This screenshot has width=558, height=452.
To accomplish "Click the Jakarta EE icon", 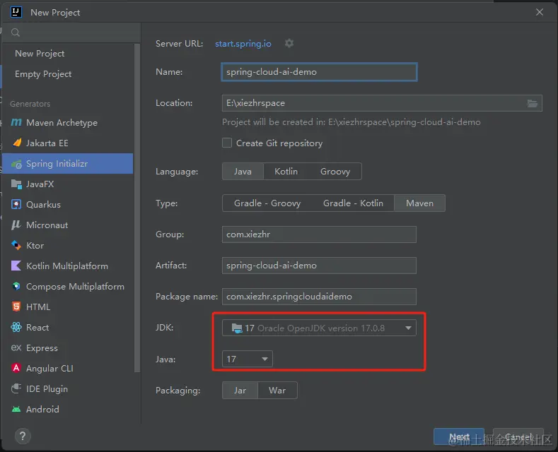I will (x=17, y=143).
